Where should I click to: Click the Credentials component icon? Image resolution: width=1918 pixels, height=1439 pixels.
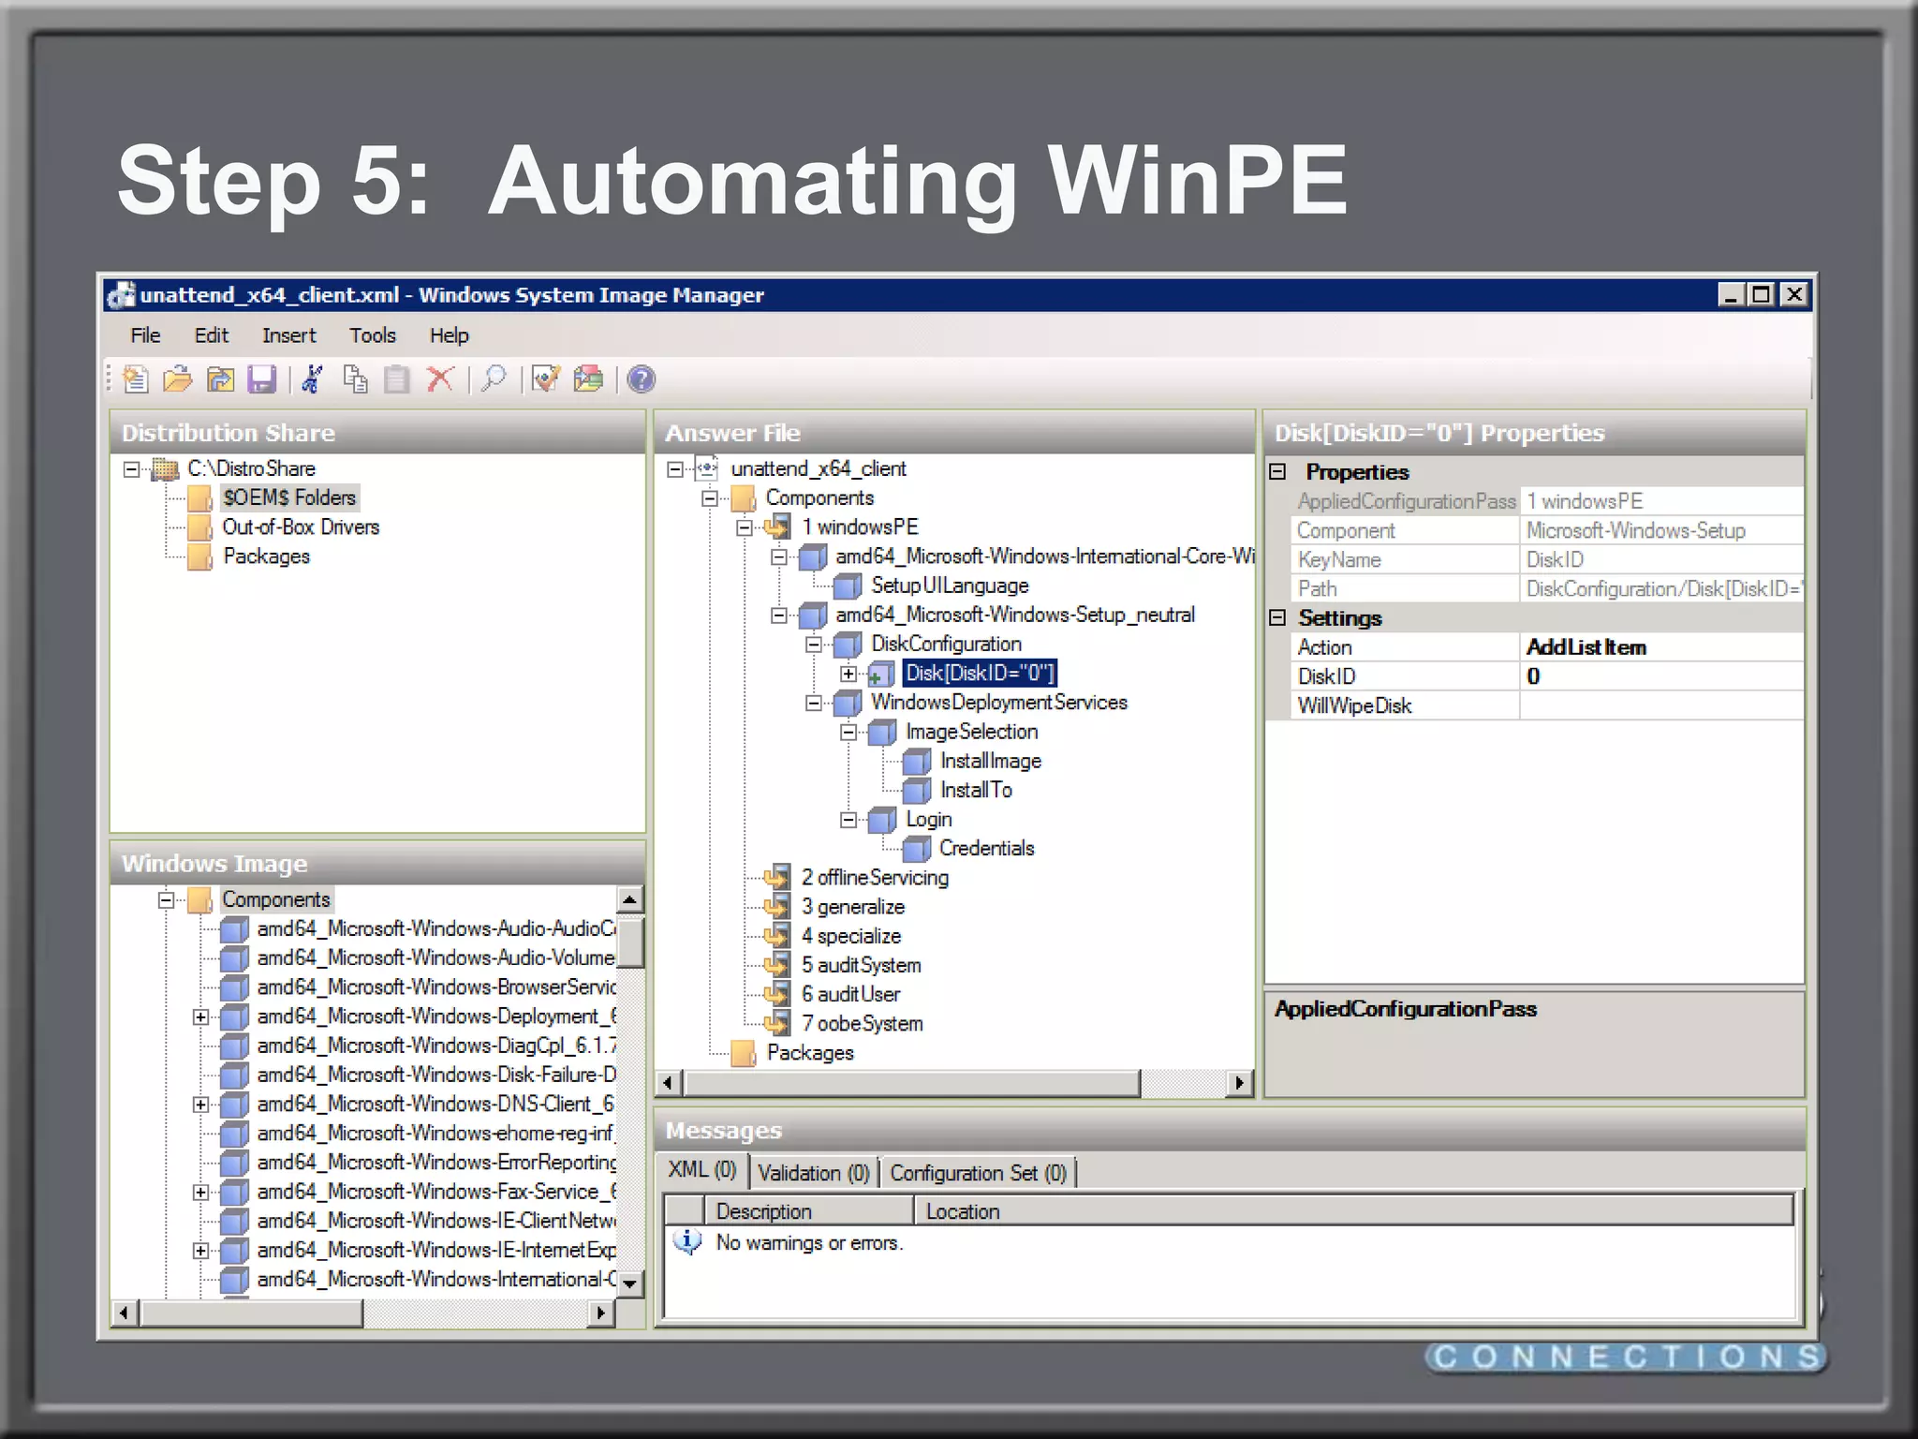point(917,849)
